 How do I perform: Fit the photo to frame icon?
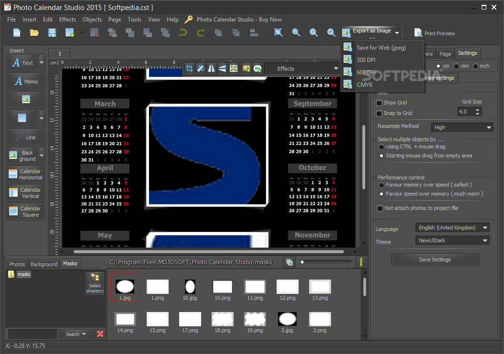point(234,68)
